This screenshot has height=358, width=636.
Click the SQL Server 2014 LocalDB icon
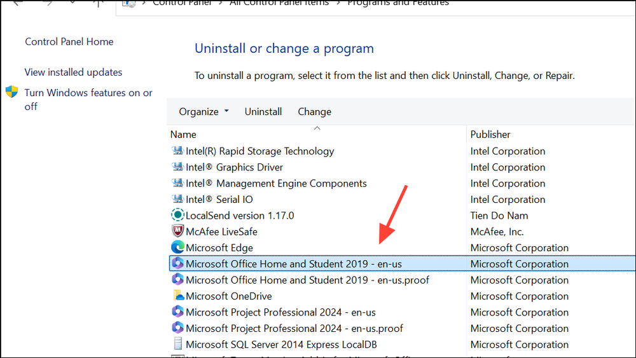coord(177,344)
